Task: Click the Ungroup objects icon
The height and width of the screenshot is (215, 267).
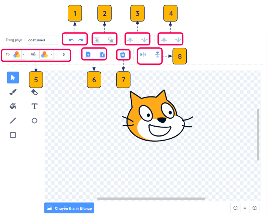Action: 111,40
